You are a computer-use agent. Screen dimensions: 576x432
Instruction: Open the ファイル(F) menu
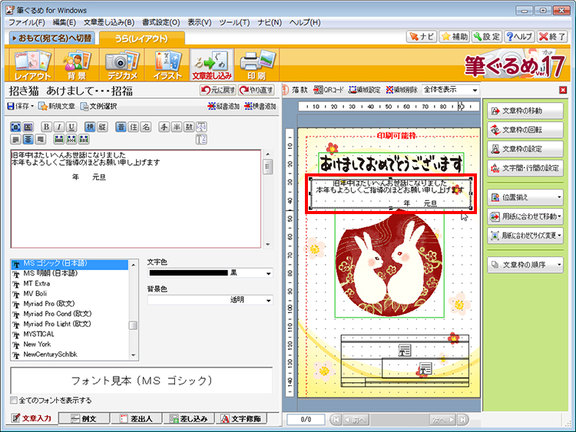(x=26, y=22)
